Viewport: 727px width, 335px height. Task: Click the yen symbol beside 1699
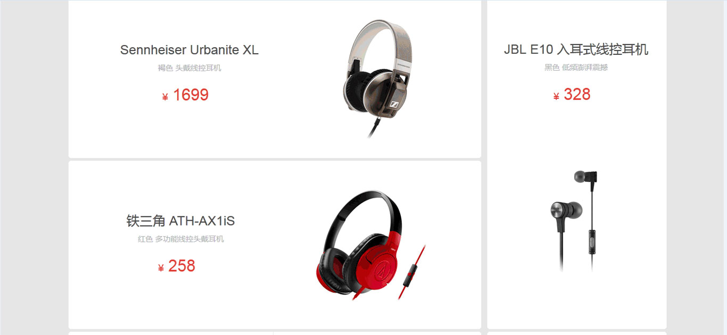(x=165, y=97)
